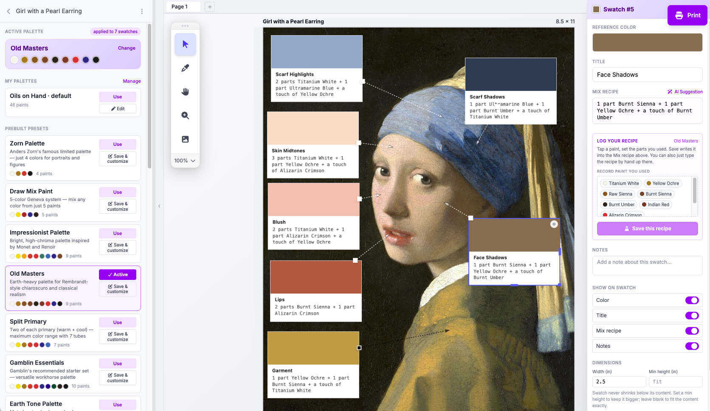Image resolution: width=710 pixels, height=411 pixels.
Task: Click the Print button
Action: pos(687,15)
